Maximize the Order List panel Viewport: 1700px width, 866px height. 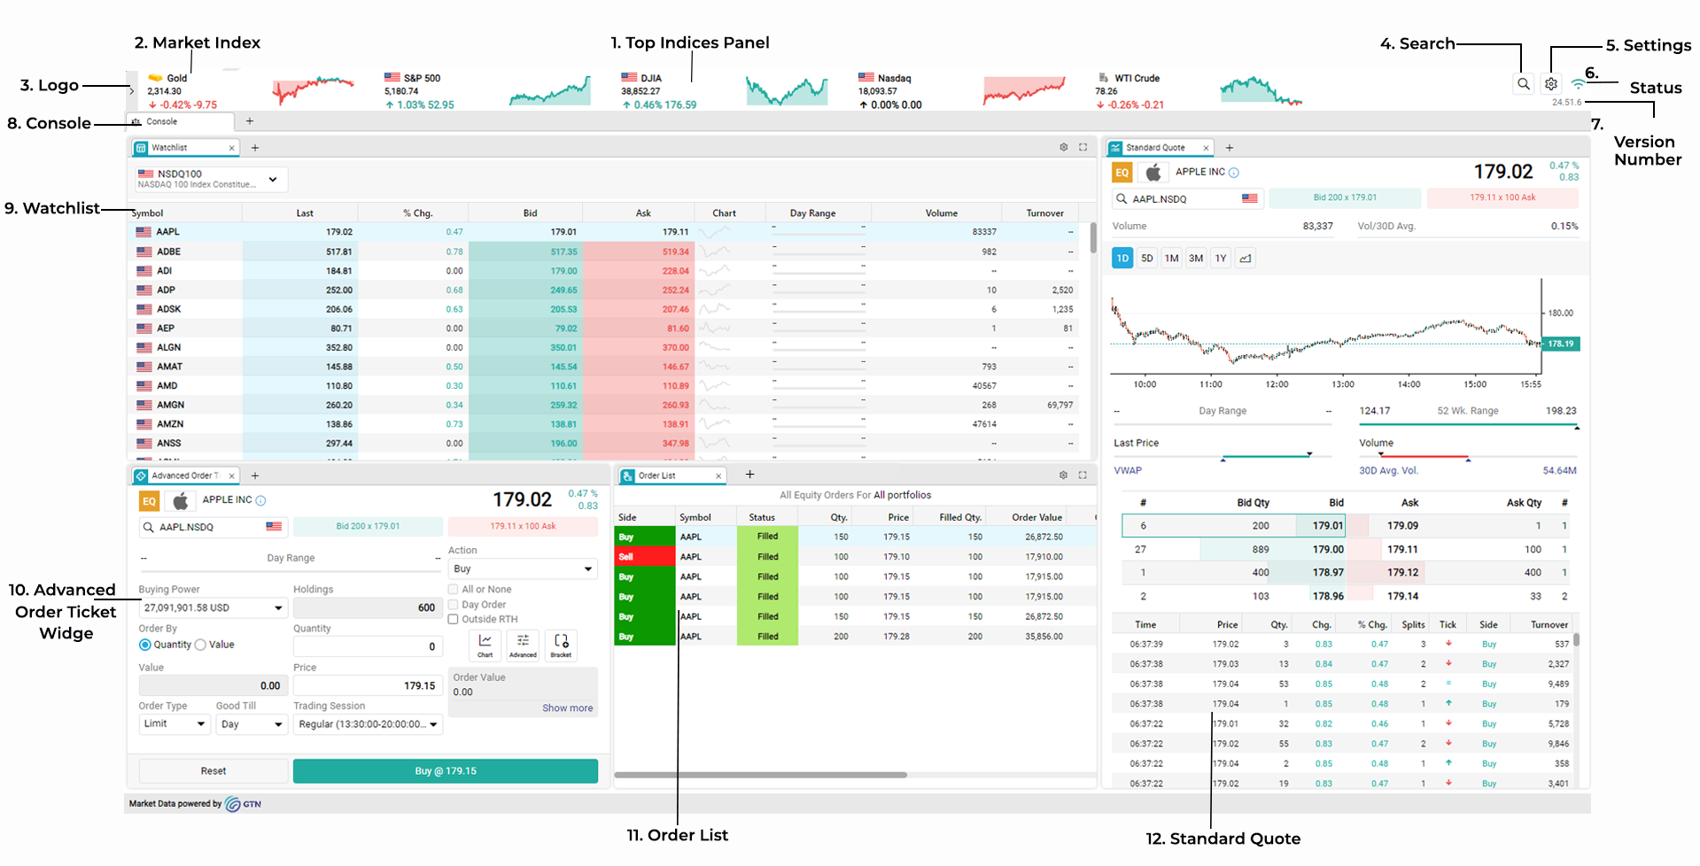coord(1083,476)
